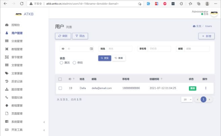221x136 pixels.
Task: Click the green 激活 status badge
Action: 192,88
